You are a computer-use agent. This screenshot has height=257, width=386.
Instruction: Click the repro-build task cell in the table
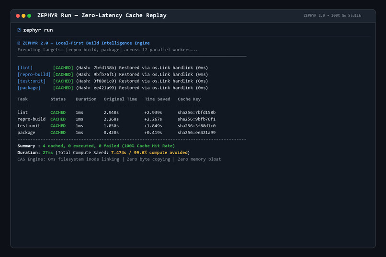click(x=31, y=119)
